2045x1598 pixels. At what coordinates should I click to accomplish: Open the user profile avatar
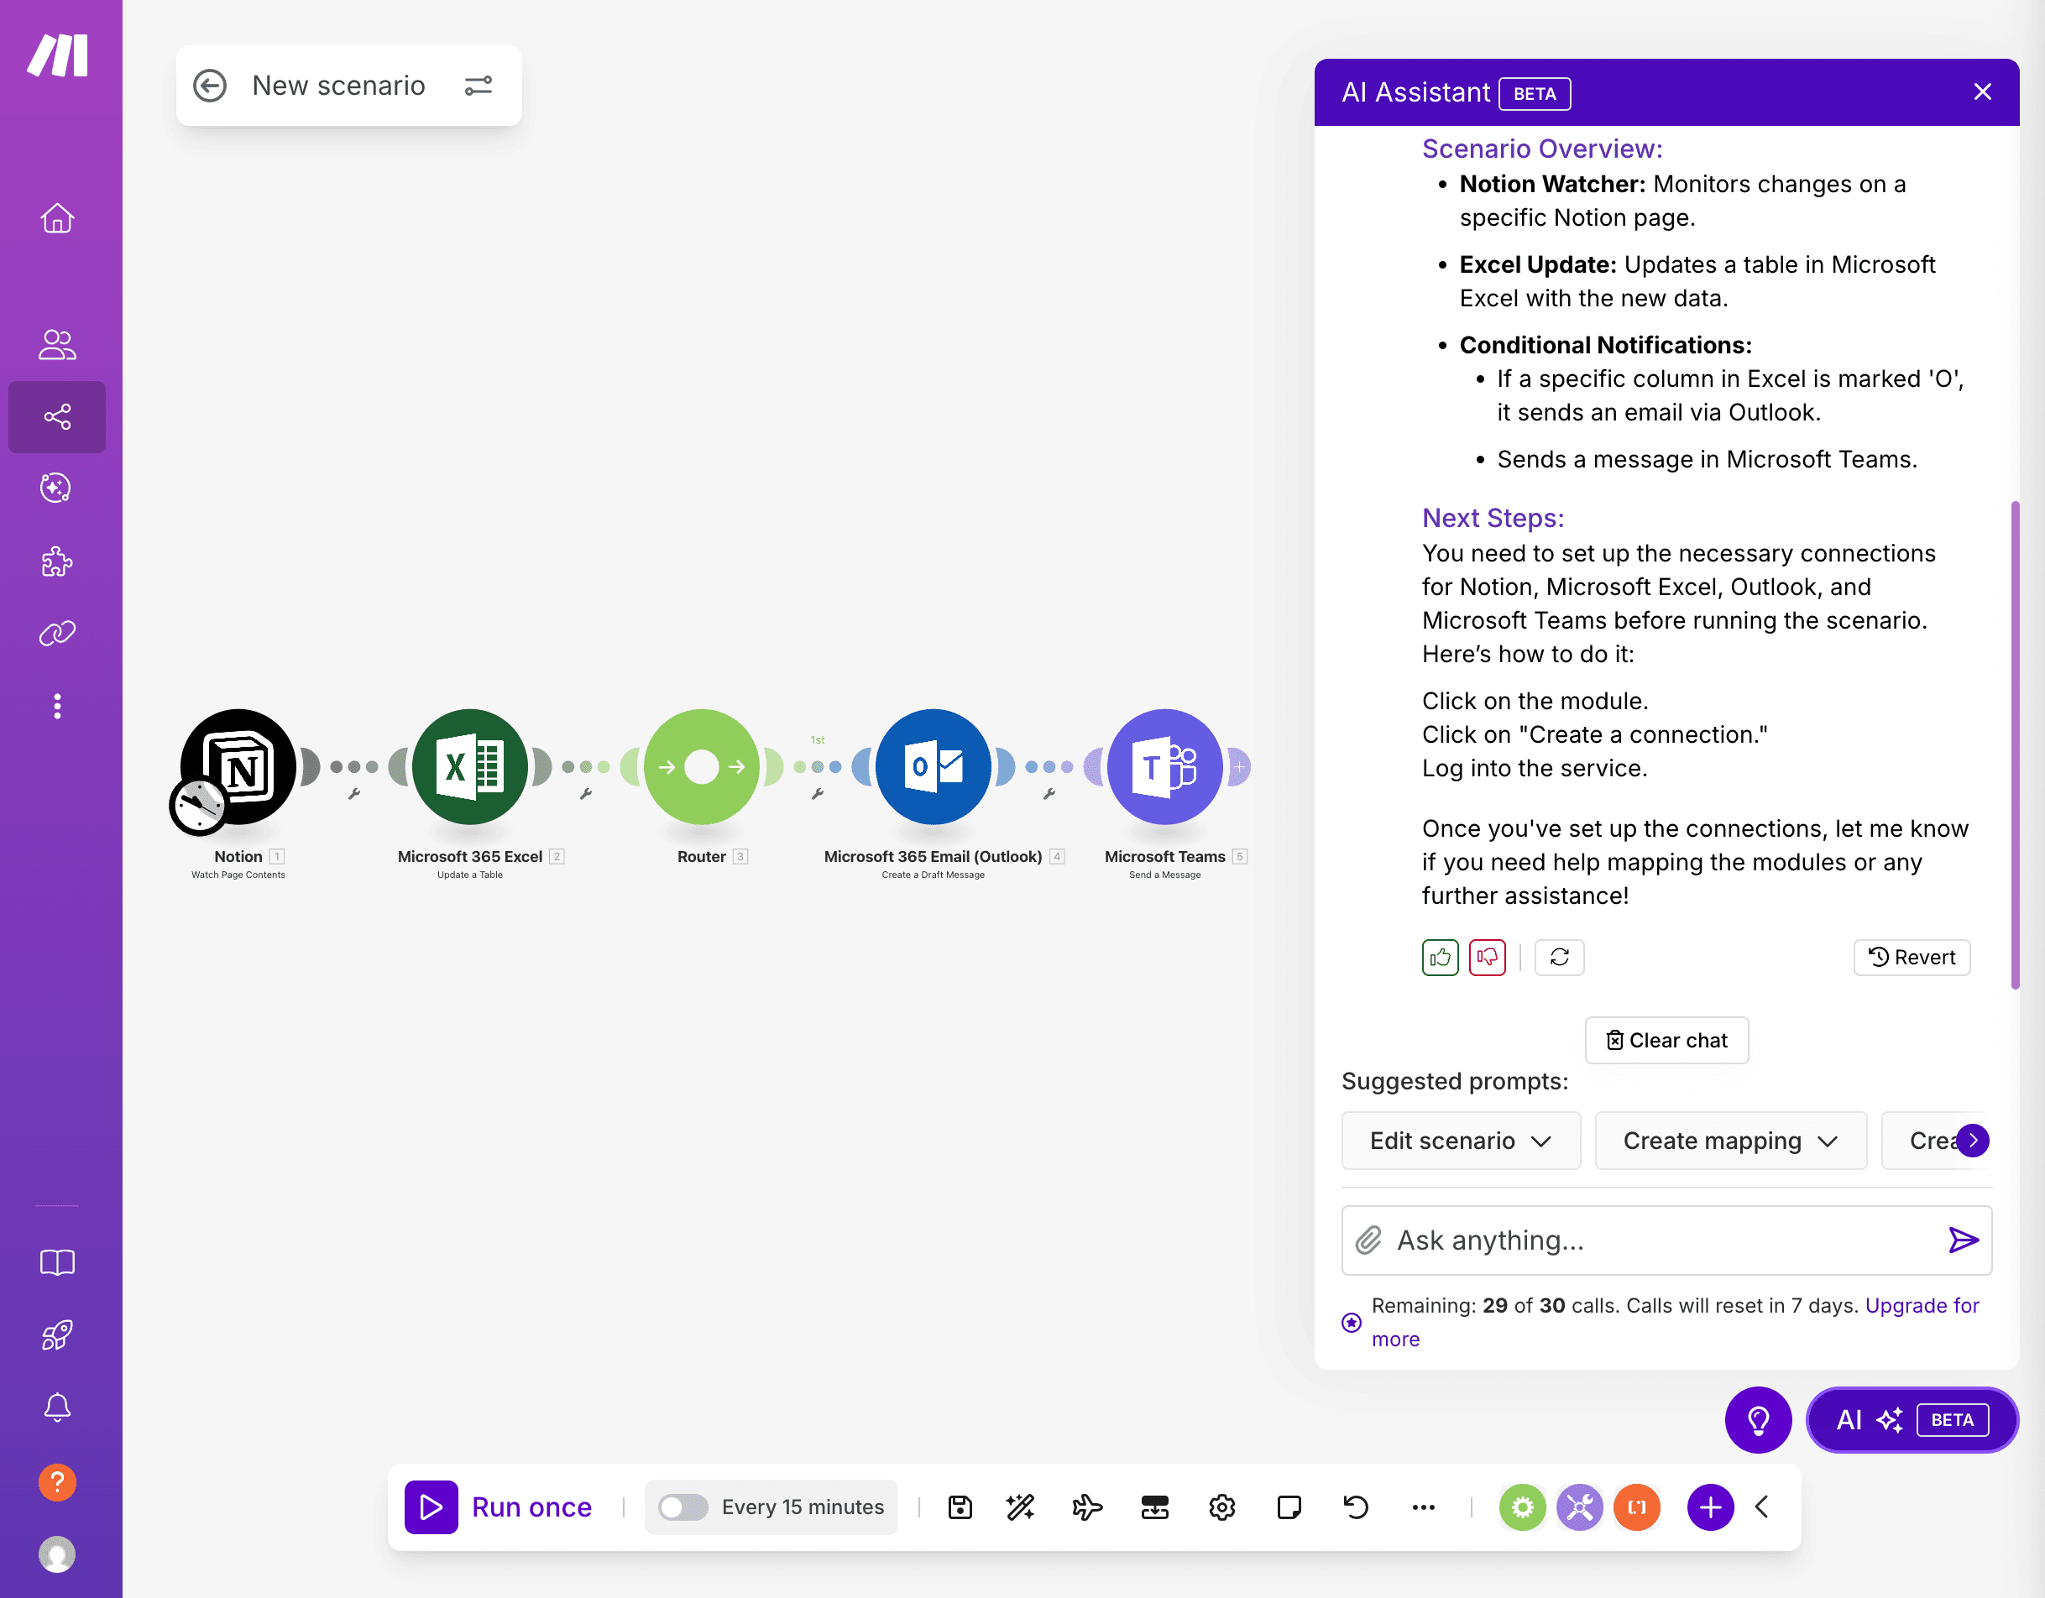click(57, 1554)
